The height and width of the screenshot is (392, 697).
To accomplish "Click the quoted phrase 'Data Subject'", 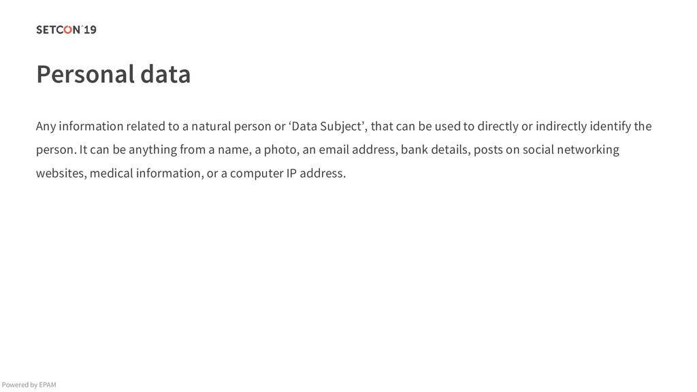I will click(327, 127).
